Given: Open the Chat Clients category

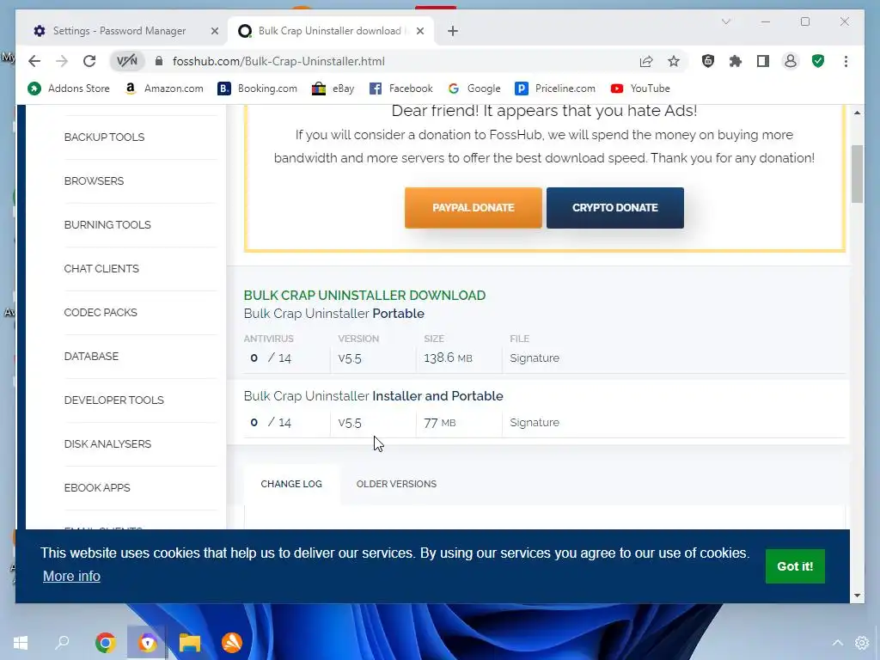Looking at the screenshot, I should pos(101,268).
